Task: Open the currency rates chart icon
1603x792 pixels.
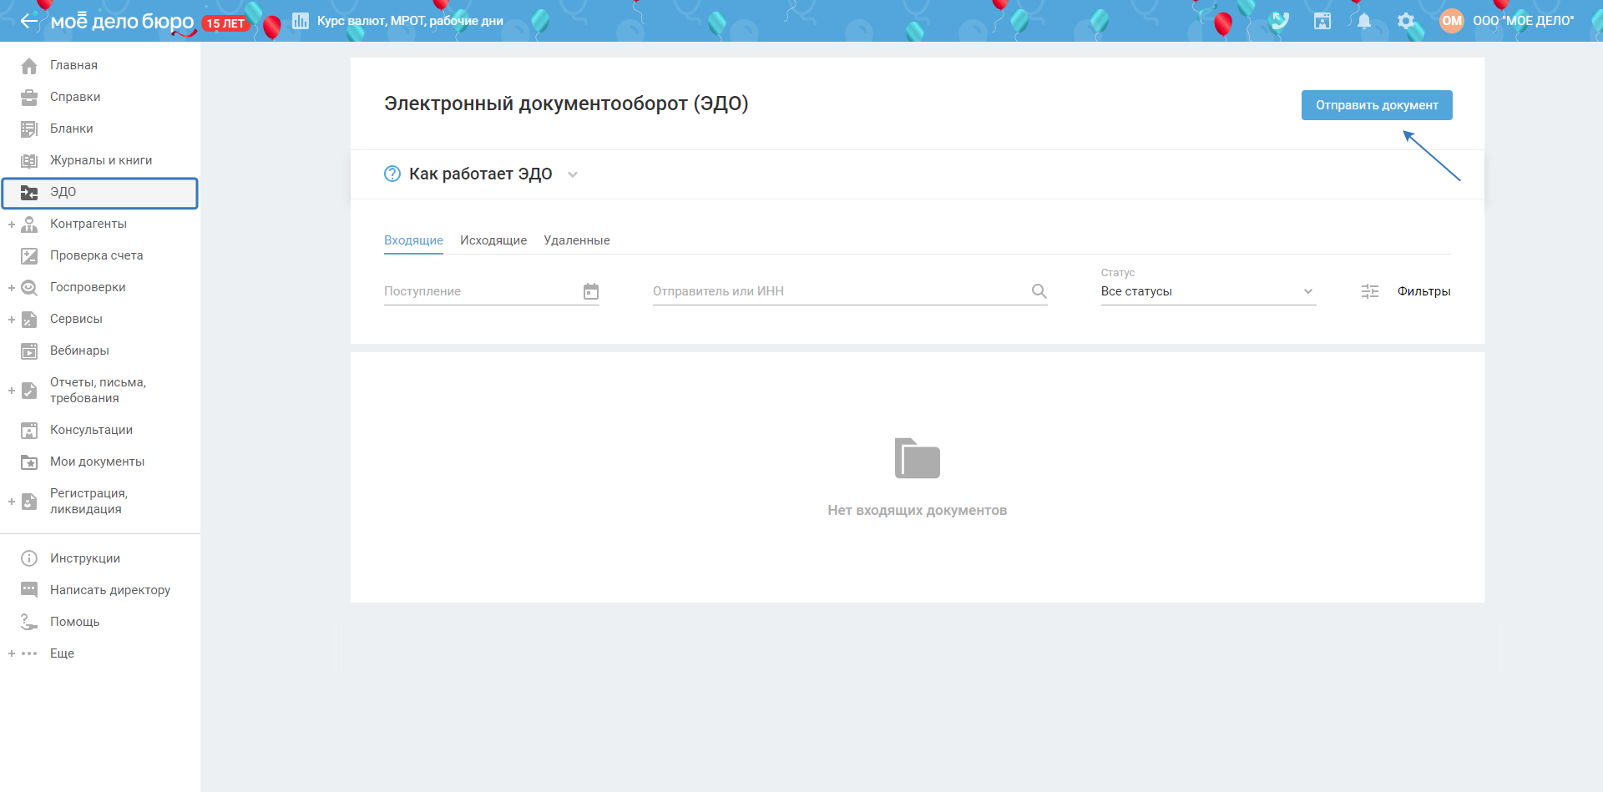Action: pos(301,21)
